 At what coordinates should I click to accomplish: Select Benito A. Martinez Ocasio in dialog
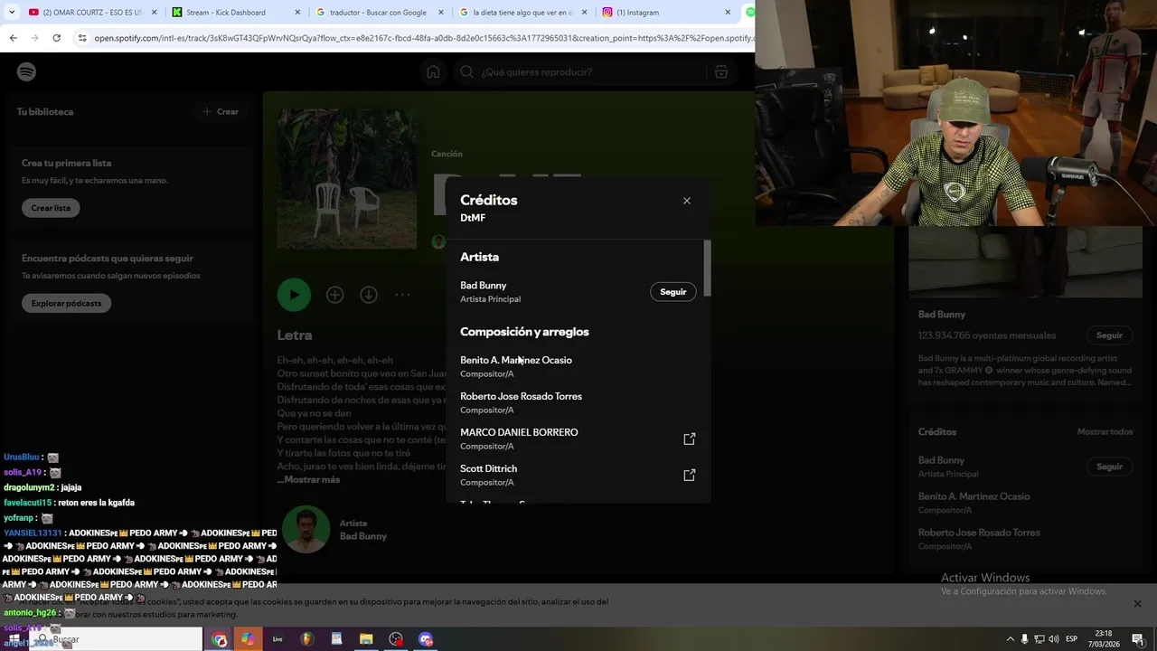pos(516,360)
